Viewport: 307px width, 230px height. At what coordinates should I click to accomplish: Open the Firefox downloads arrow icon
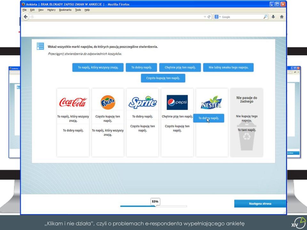tap(273, 17)
